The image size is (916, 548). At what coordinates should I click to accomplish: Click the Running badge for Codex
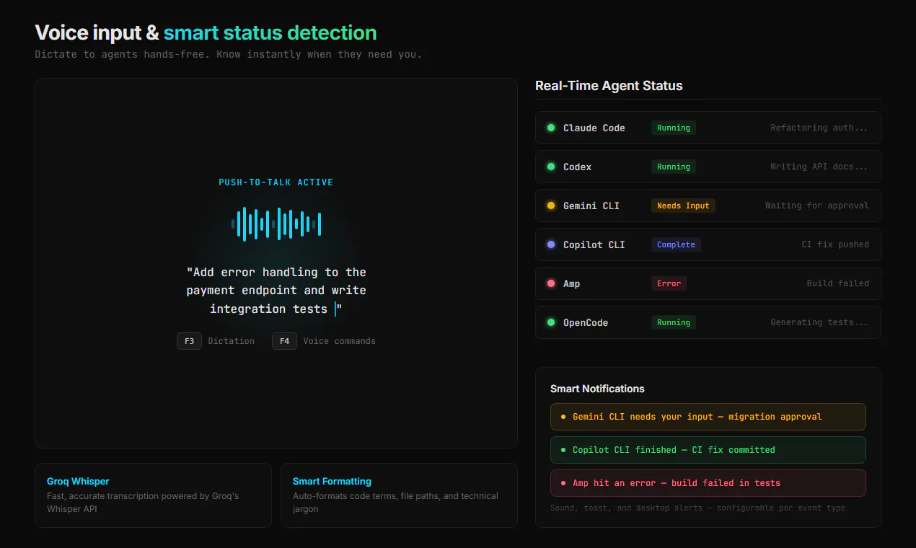click(x=674, y=167)
